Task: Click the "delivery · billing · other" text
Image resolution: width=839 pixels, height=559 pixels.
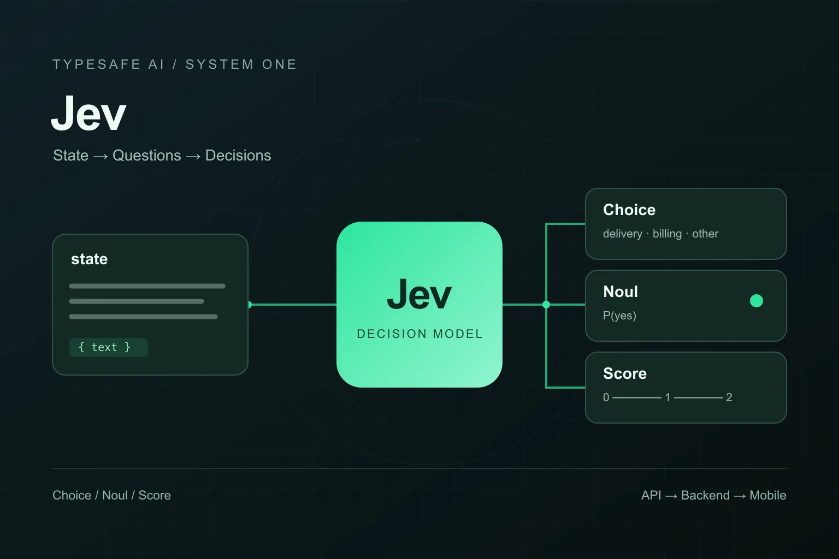Action: click(660, 234)
